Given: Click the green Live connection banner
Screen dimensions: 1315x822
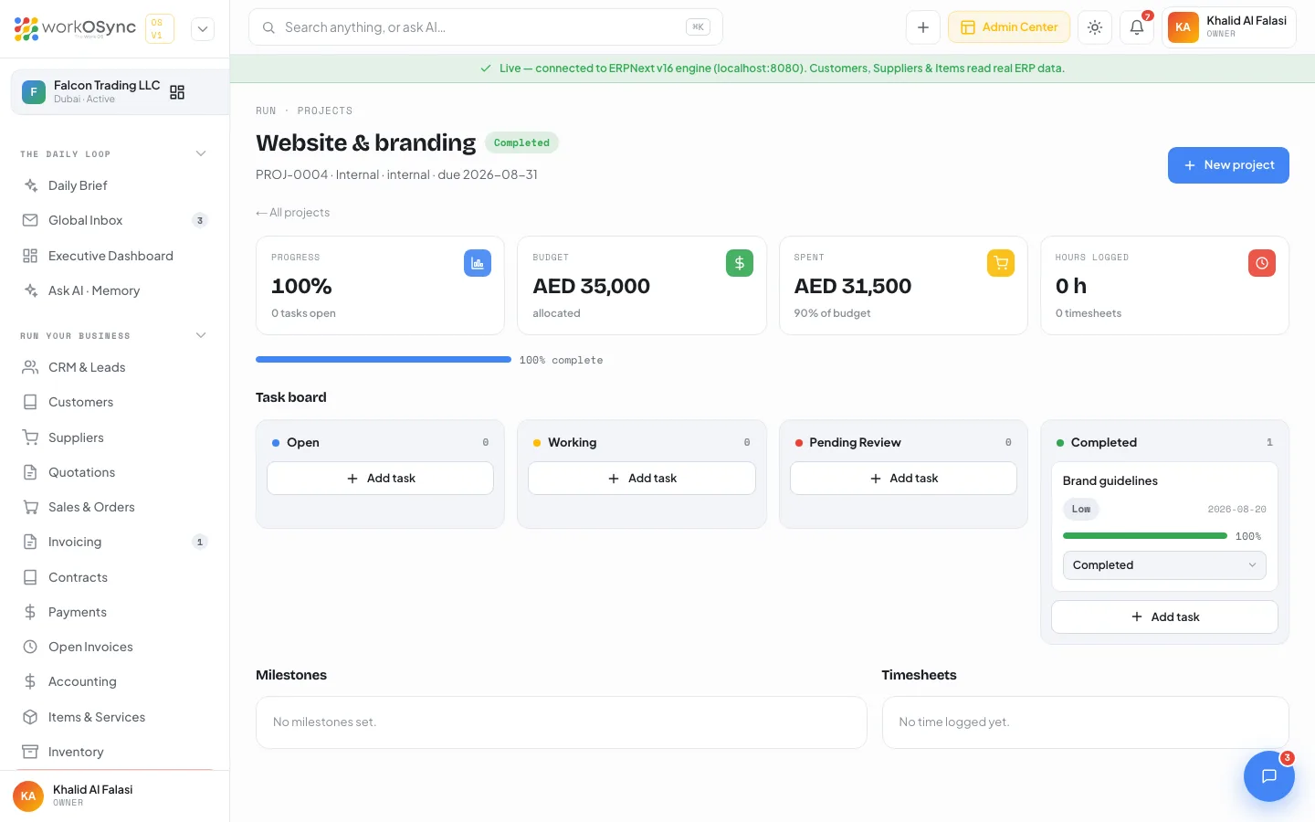Looking at the screenshot, I should (x=773, y=68).
